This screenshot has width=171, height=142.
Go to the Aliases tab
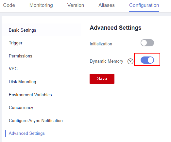tap(107, 5)
